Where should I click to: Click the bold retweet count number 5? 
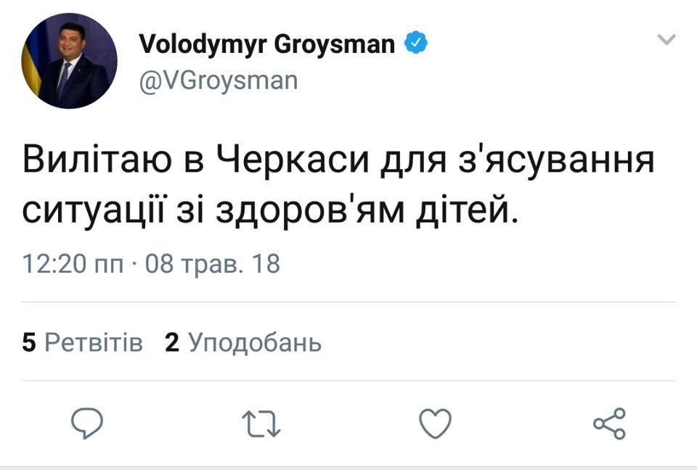tap(29, 342)
